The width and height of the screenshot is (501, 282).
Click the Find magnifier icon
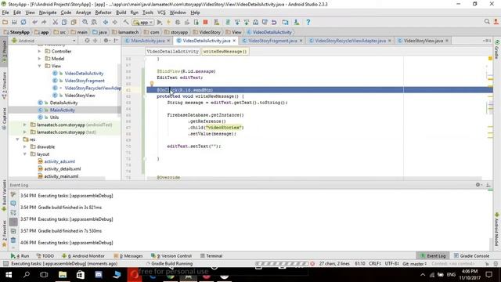point(85,22)
